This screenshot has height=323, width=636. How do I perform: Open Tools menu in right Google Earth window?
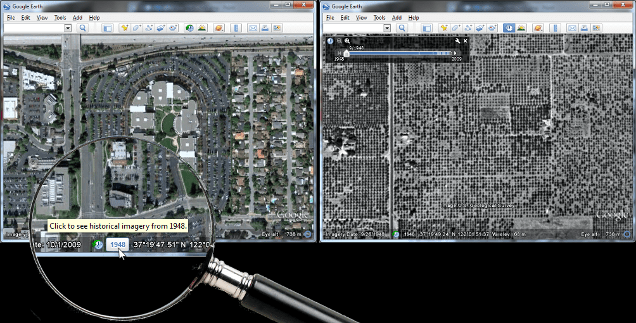click(x=379, y=18)
